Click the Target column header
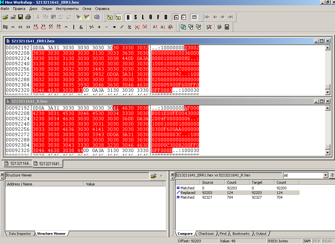The width and height of the screenshot is (335, 244). (x=262, y=182)
